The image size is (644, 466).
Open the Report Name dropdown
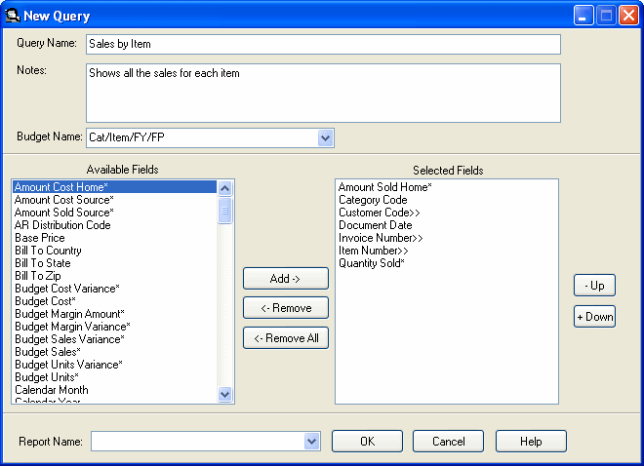coord(311,442)
